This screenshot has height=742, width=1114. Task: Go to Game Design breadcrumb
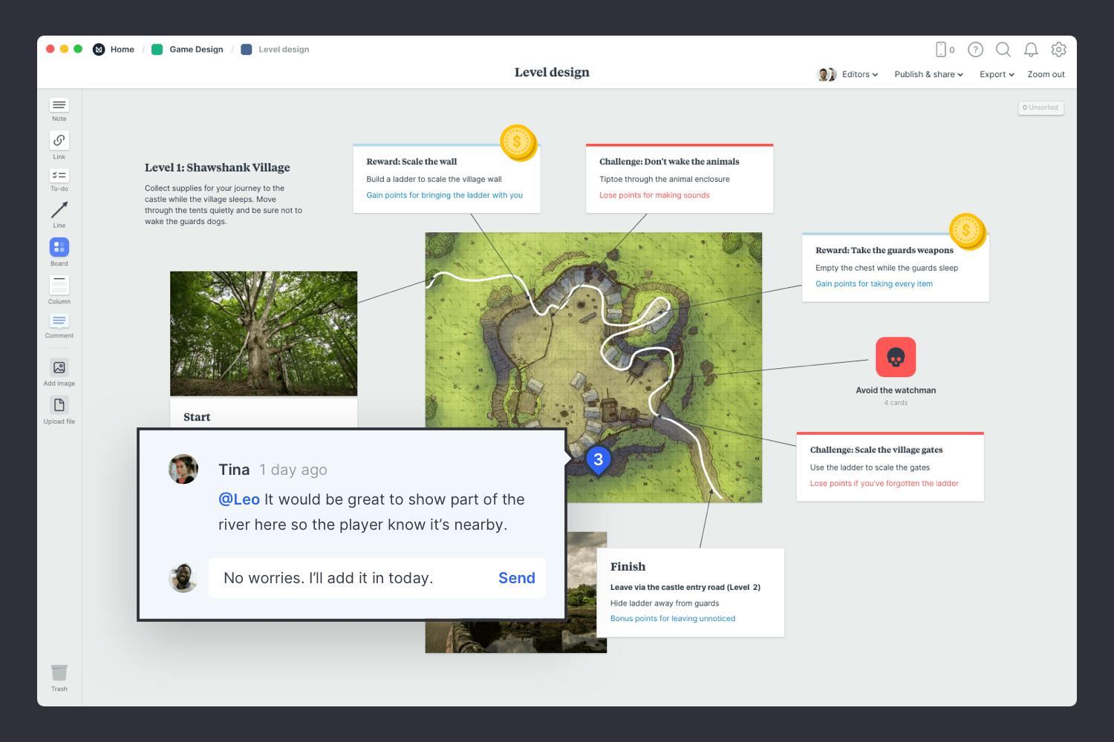tap(196, 50)
